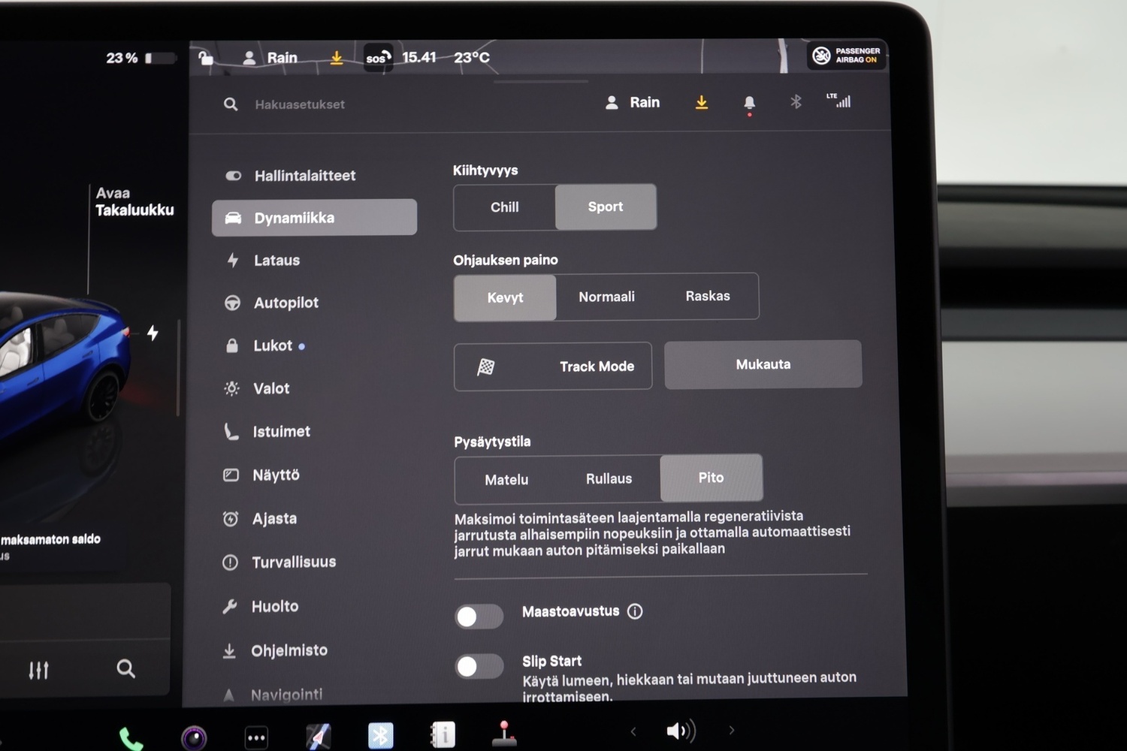Open Näyttö settings section
This screenshot has width=1127, height=751.
[x=314, y=475]
